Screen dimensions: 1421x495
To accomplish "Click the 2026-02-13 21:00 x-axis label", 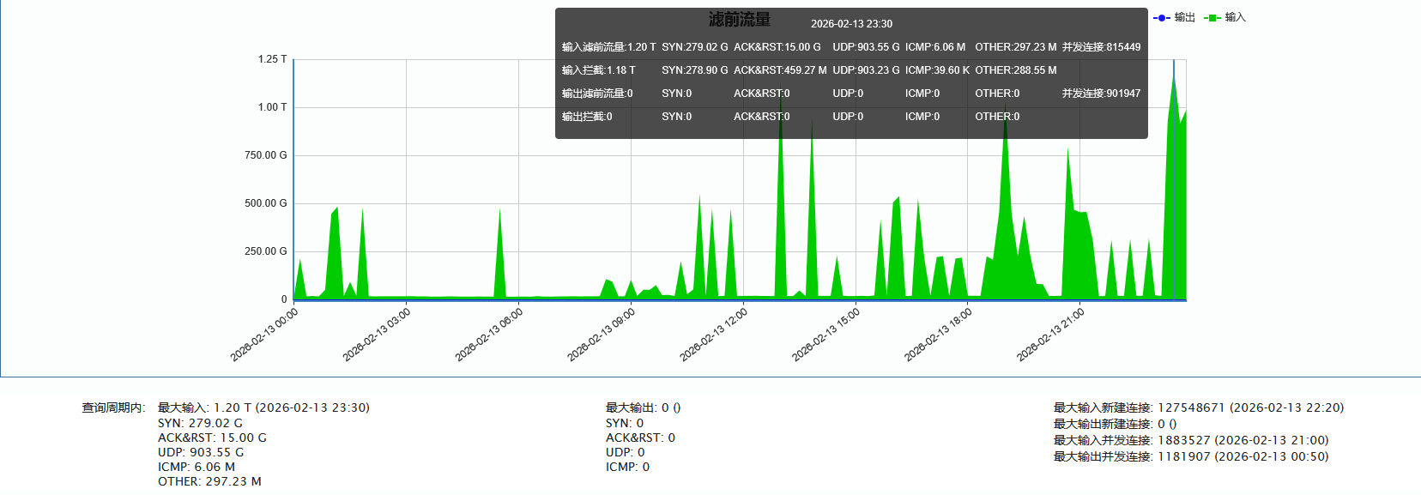I will click(x=1052, y=334).
